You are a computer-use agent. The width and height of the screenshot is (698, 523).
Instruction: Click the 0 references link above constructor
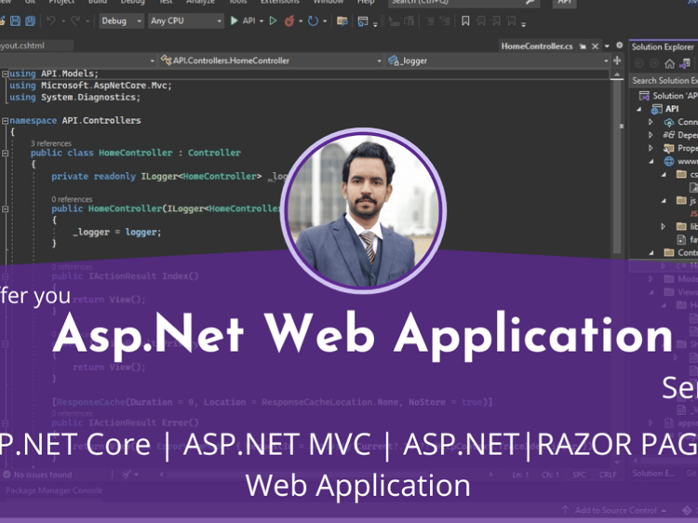coord(72,199)
